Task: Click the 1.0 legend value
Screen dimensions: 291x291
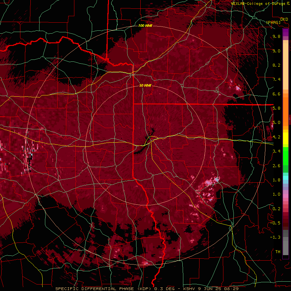Action: [x=276, y=194]
